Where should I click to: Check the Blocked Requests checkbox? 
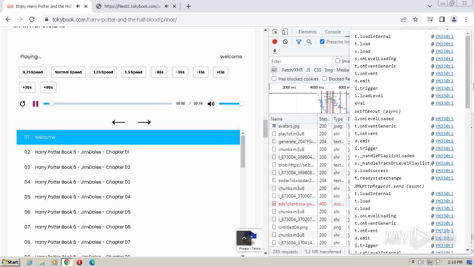tap(324, 79)
